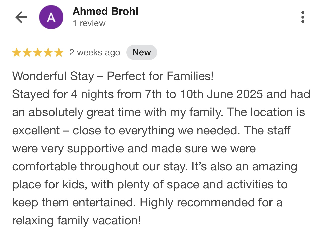Click the "1 review" count text
This screenshot has width=324, height=234.
click(x=89, y=23)
